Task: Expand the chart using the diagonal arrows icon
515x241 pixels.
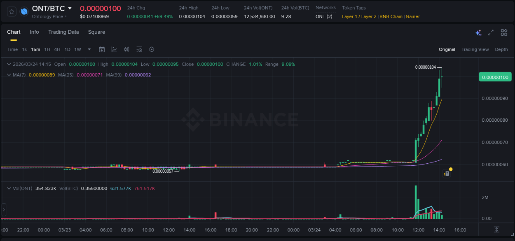Action: 491,32
